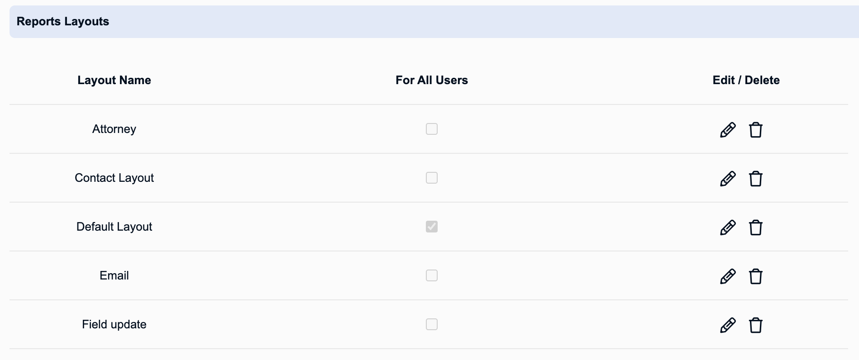Click the pencil icon for Contact Layout
859x360 pixels.
(728, 179)
